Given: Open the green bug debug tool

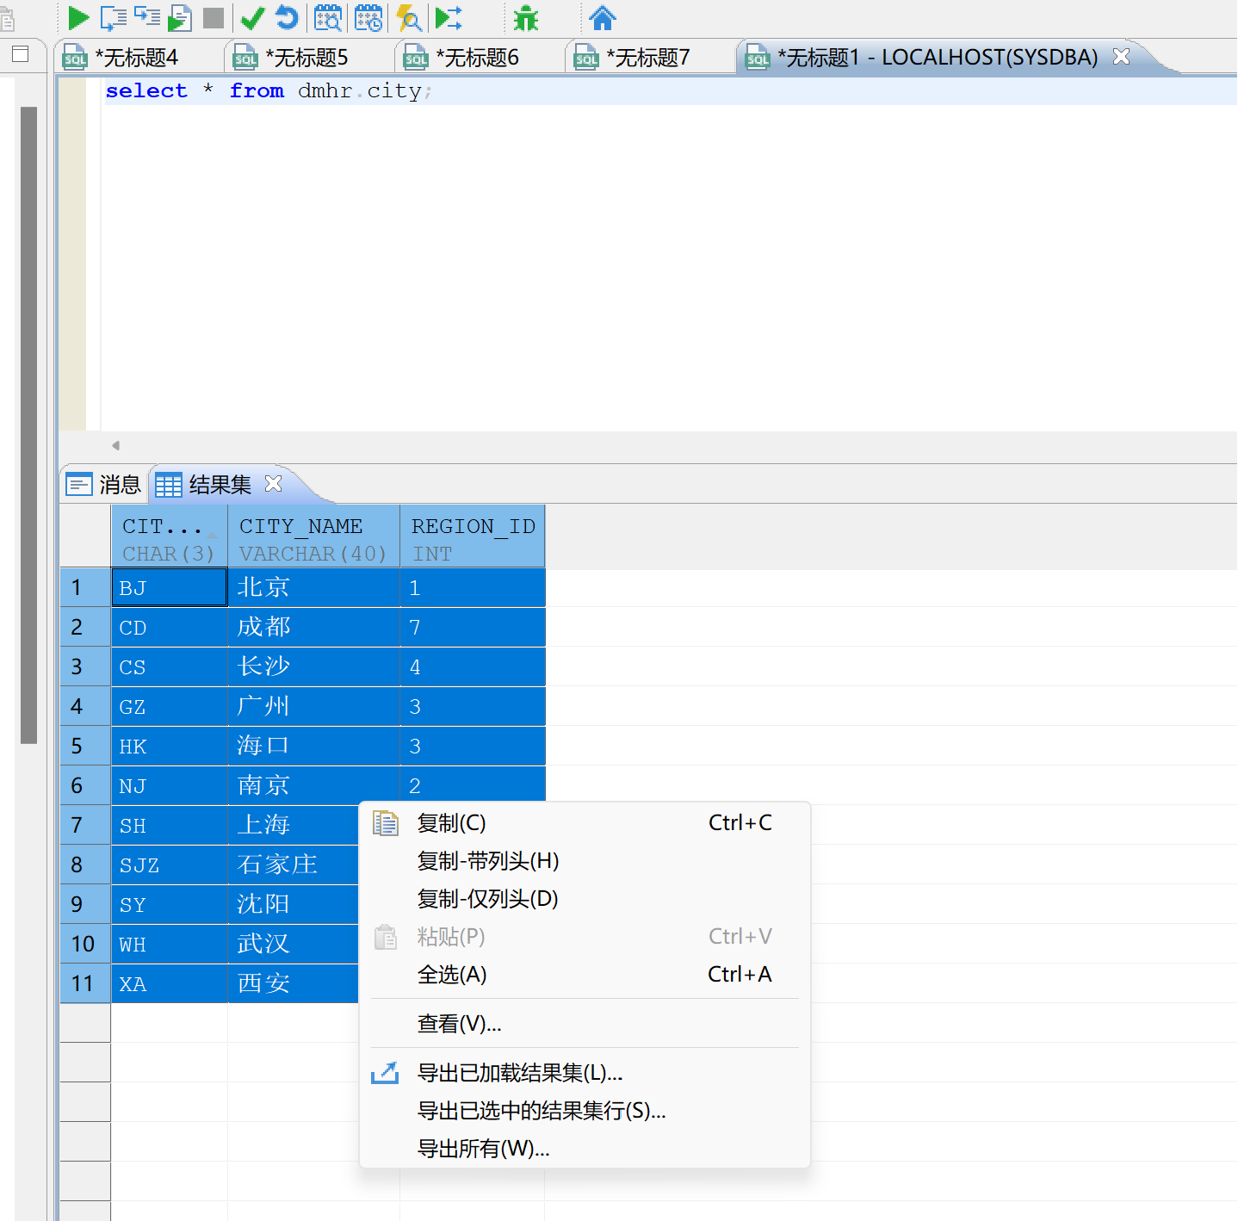Looking at the screenshot, I should pyautogui.click(x=525, y=18).
